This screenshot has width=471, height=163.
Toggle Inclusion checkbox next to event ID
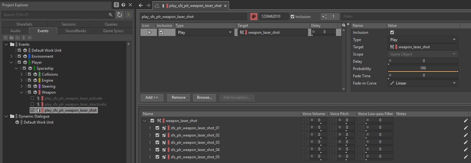[292, 17]
